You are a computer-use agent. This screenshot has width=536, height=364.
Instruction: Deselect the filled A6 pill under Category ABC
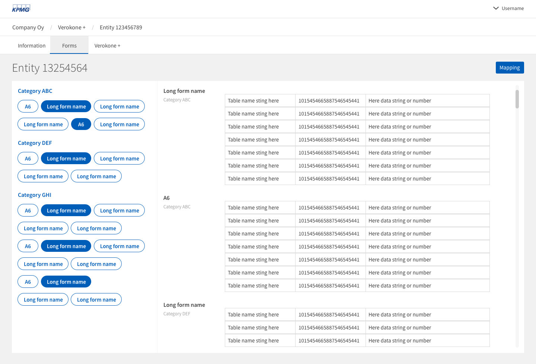[81, 124]
